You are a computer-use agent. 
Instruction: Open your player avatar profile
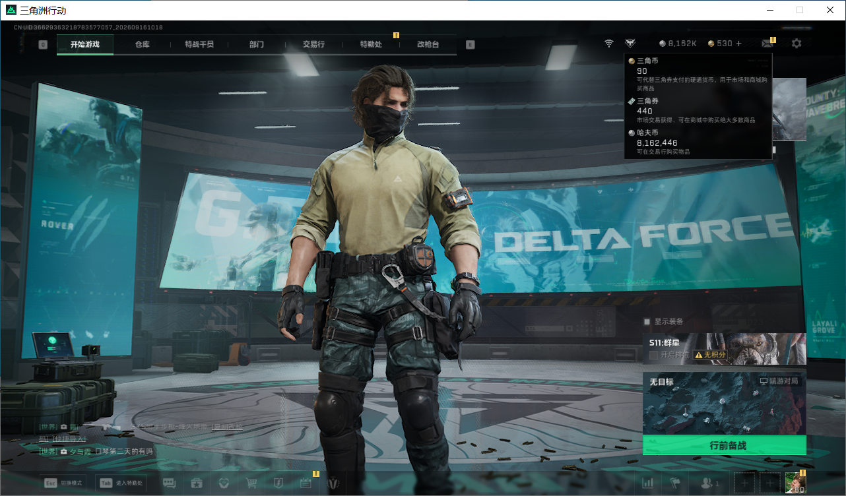pos(795,483)
